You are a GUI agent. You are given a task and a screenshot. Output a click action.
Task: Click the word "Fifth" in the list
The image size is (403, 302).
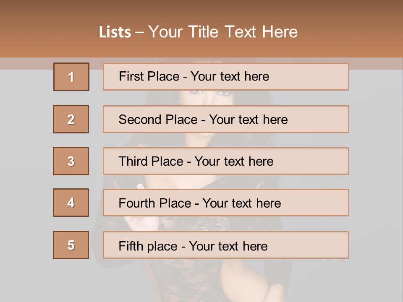(x=131, y=246)
